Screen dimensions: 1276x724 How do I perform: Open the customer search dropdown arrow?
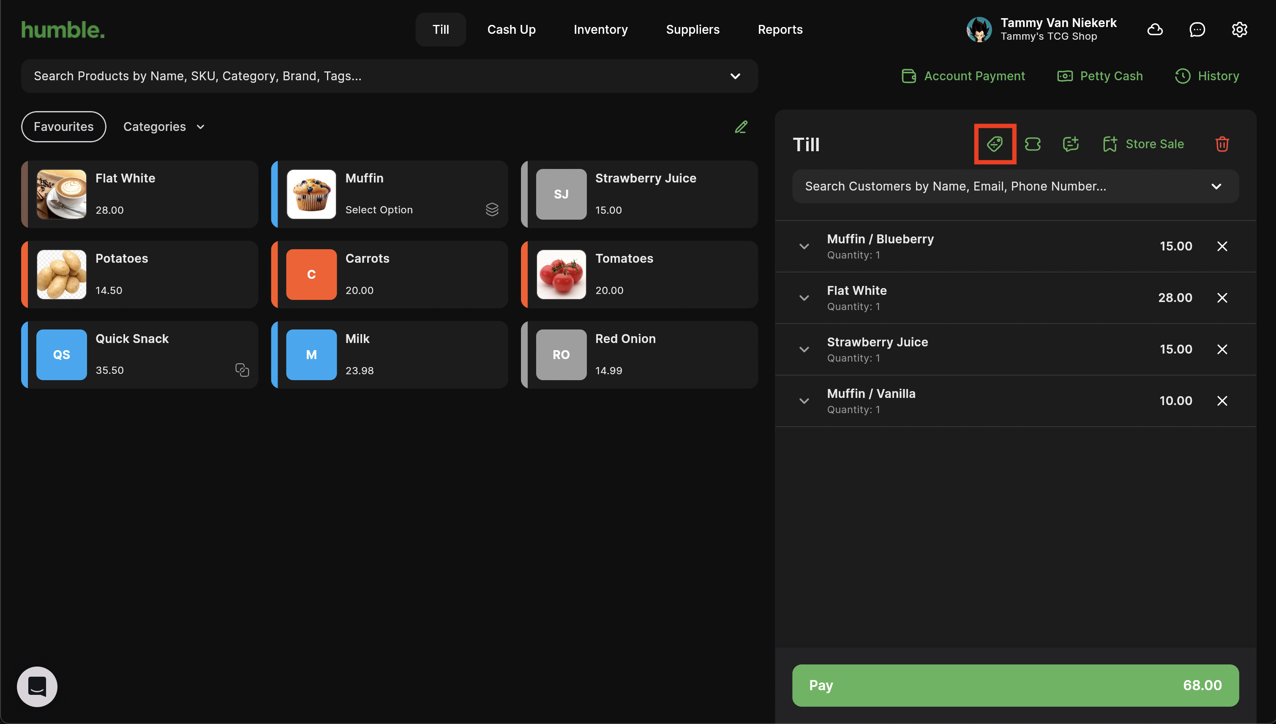coord(1216,186)
